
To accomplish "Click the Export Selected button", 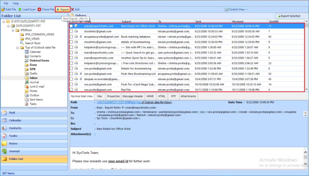I will coord(289,16).
